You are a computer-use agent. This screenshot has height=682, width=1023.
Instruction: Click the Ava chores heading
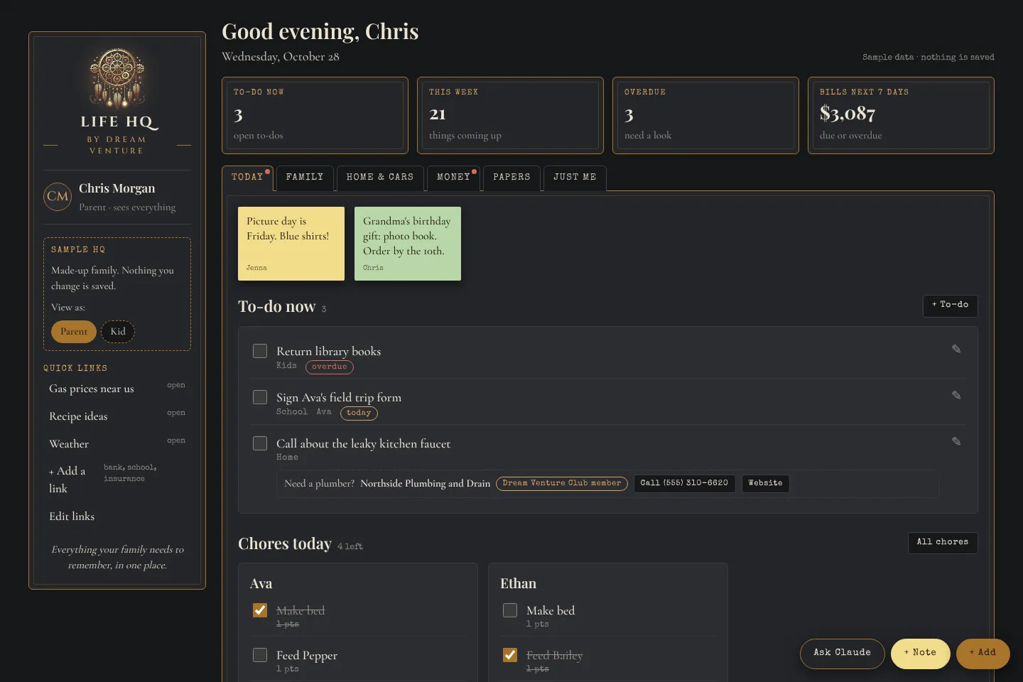tap(261, 583)
